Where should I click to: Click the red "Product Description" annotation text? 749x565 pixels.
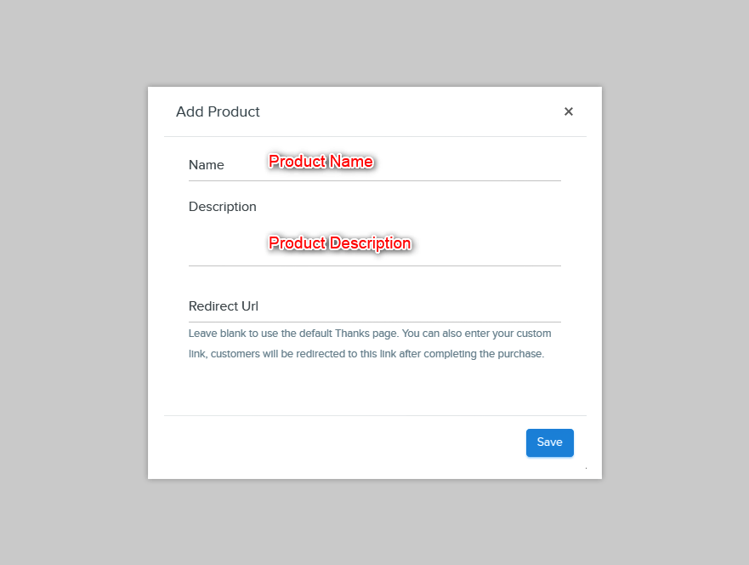340,243
